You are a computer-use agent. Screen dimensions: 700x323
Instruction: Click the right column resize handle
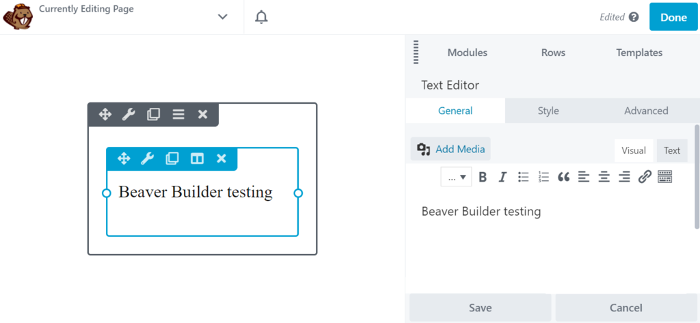(298, 193)
